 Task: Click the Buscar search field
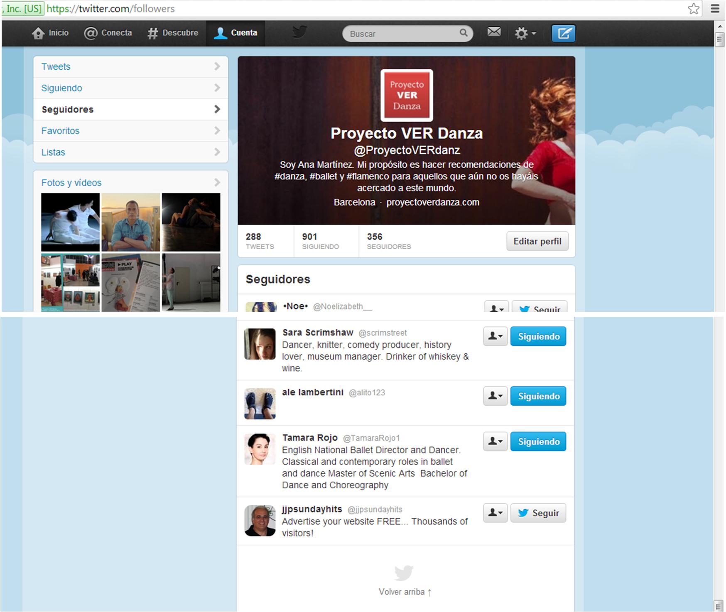(x=401, y=34)
